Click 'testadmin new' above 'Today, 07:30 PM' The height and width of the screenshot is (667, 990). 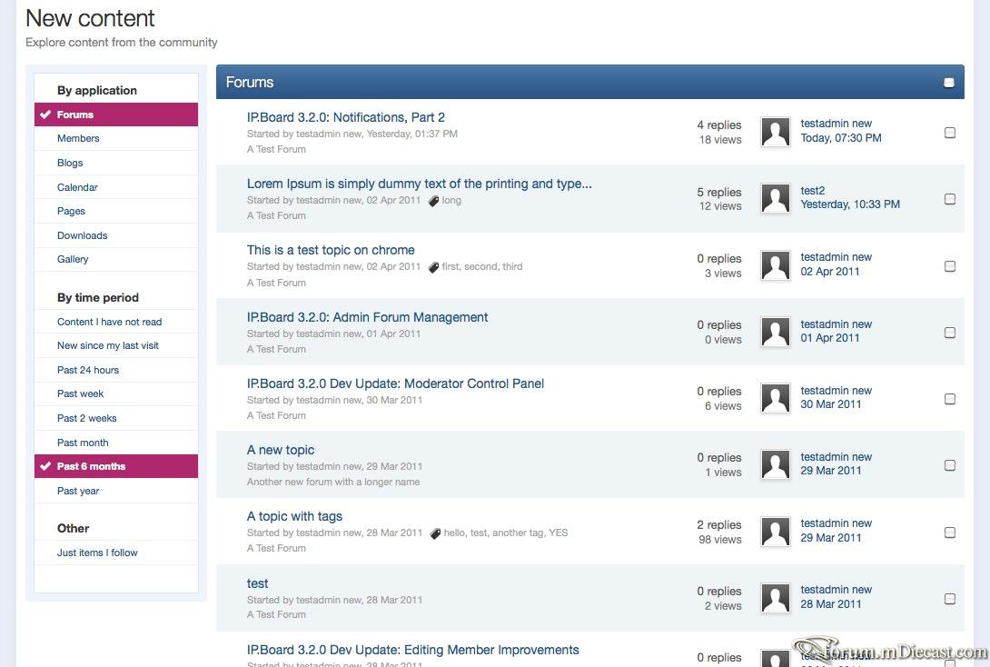(836, 124)
